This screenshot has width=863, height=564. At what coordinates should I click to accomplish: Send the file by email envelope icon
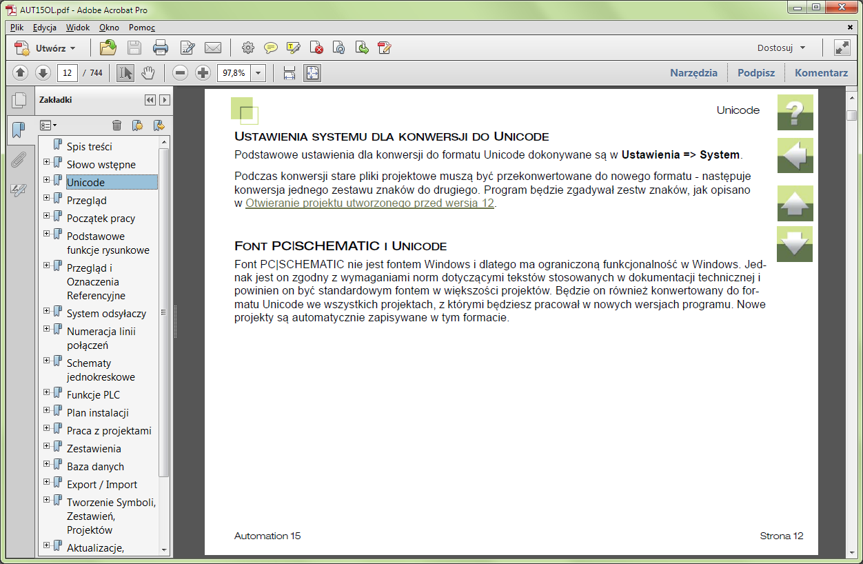(213, 48)
